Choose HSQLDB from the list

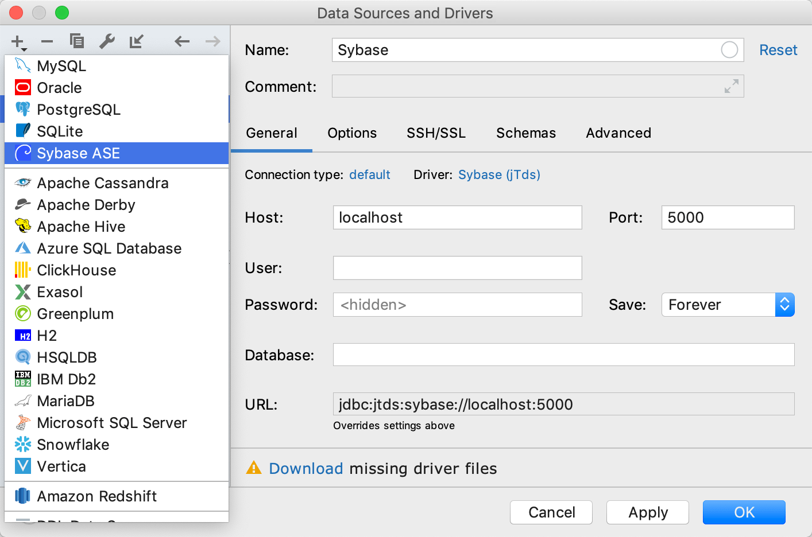coord(117,357)
